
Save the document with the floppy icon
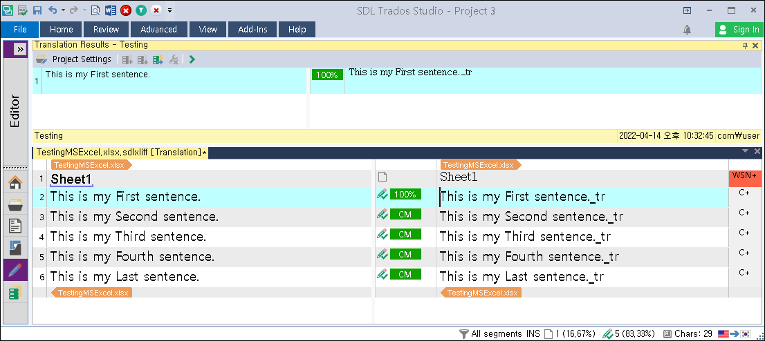37,10
